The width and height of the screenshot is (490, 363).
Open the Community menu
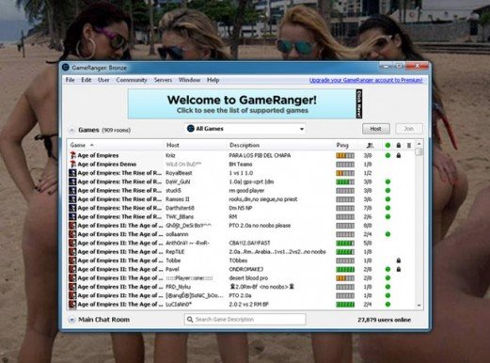[x=132, y=80]
